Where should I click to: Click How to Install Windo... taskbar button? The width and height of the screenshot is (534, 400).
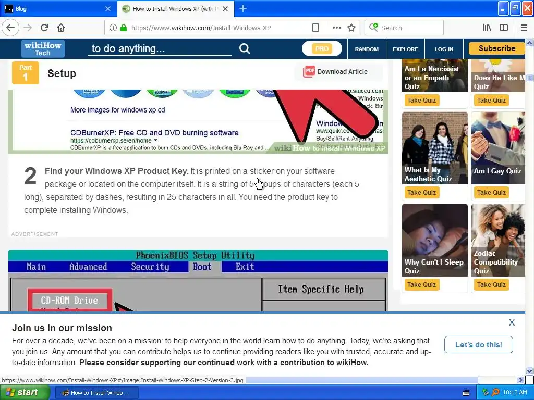96,393
